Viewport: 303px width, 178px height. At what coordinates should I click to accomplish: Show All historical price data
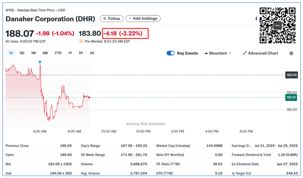(x=92, y=53)
